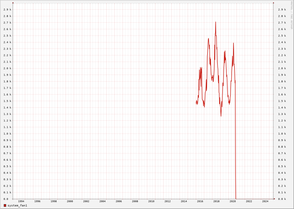Click the 1.0 k label on right axis
This screenshot has height=209, width=294.
tap(282, 134)
